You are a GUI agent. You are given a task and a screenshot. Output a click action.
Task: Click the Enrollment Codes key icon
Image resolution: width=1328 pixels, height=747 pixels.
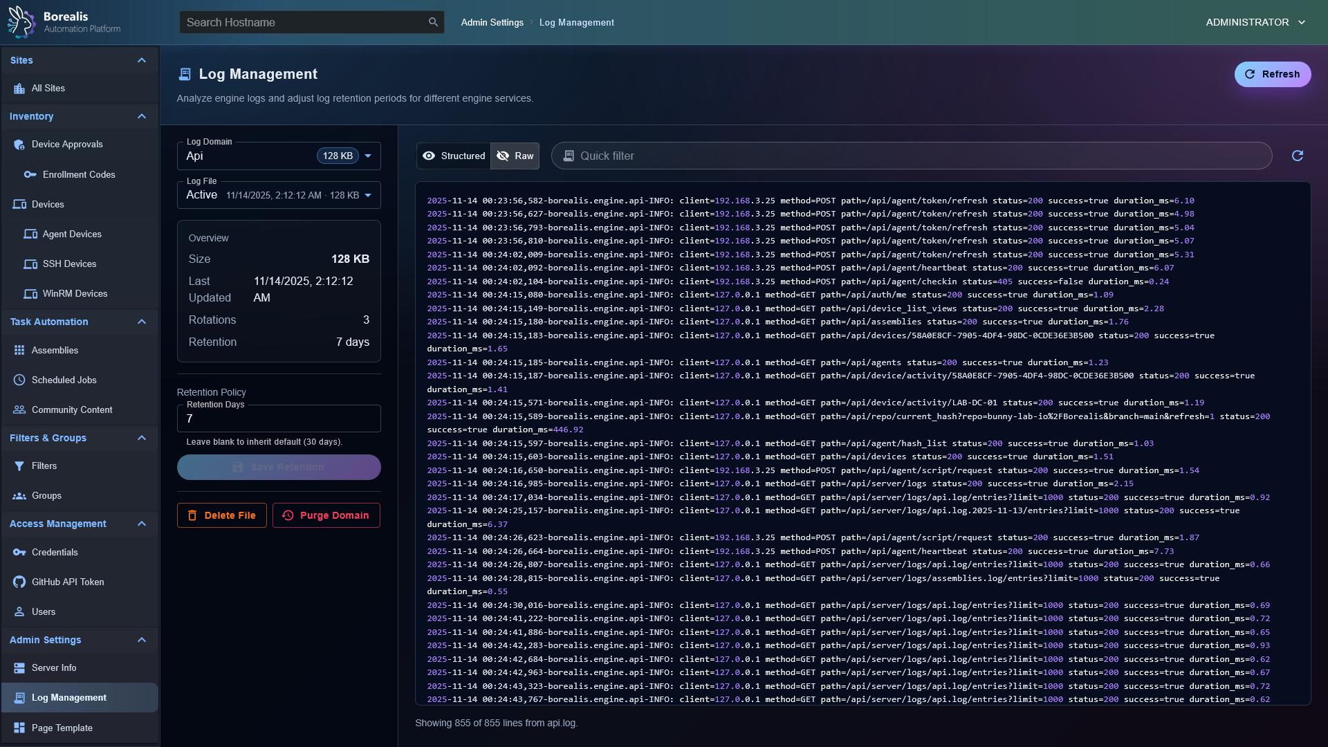click(x=30, y=174)
